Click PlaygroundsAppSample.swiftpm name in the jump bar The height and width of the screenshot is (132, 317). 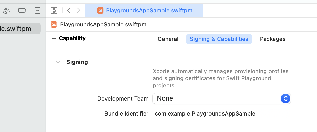(103, 24)
